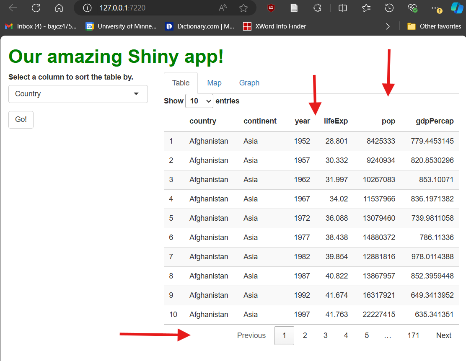
Task: Open the uBlock Origin extension
Action: point(271,8)
